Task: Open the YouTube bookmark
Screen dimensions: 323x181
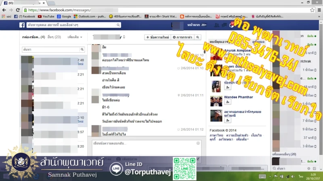Action: (x=46, y=16)
